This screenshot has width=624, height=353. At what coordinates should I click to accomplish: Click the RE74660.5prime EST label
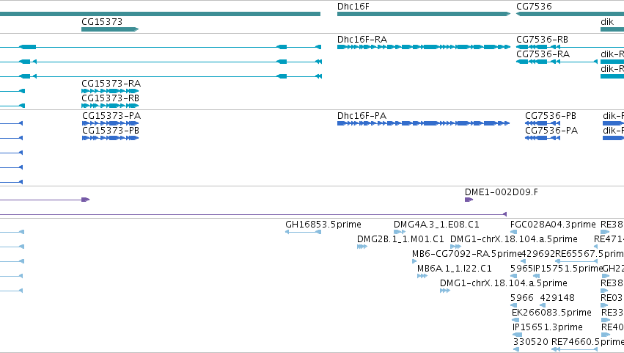(587, 342)
